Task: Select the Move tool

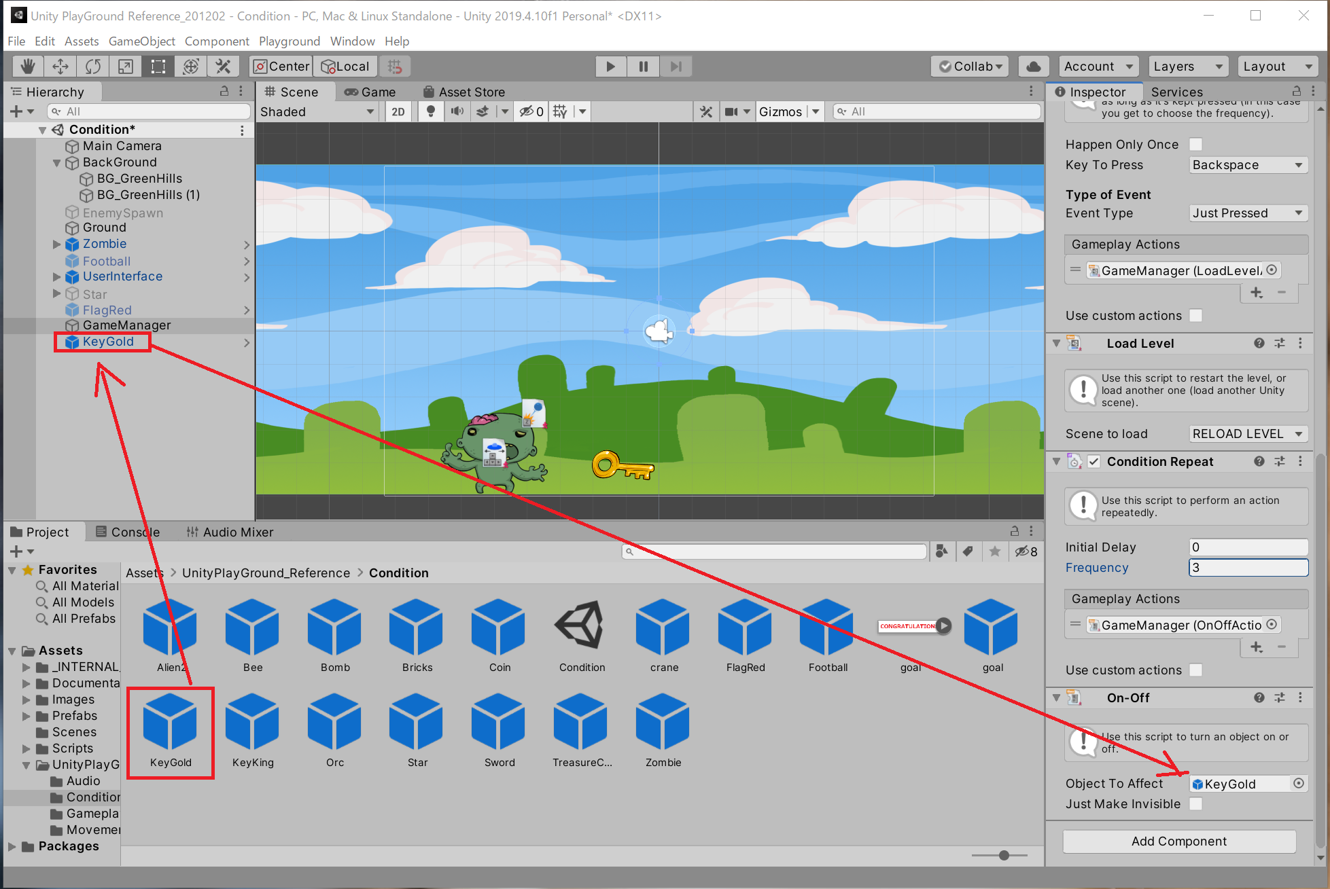Action: tap(60, 66)
